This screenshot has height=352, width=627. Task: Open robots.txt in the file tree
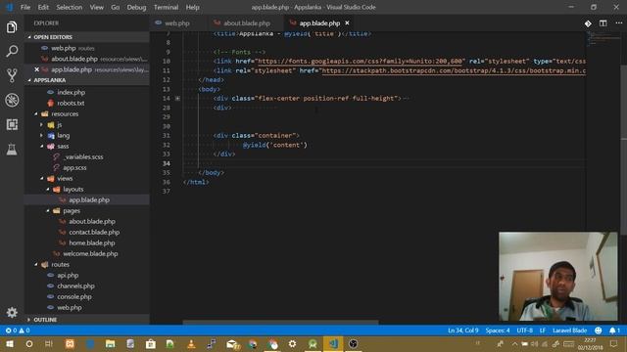click(71, 103)
